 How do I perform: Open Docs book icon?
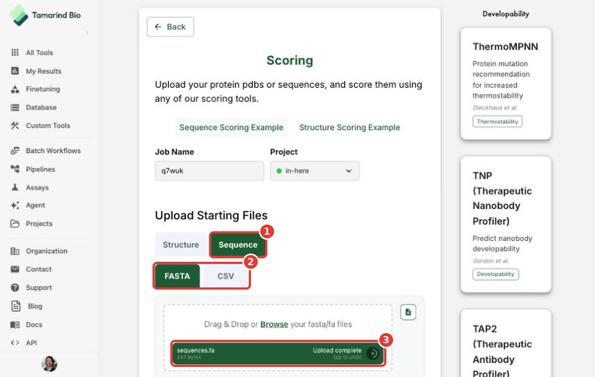click(x=15, y=325)
